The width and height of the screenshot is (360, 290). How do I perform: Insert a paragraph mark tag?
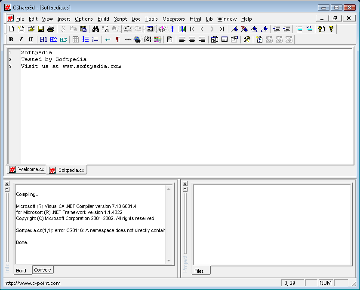click(x=117, y=40)
